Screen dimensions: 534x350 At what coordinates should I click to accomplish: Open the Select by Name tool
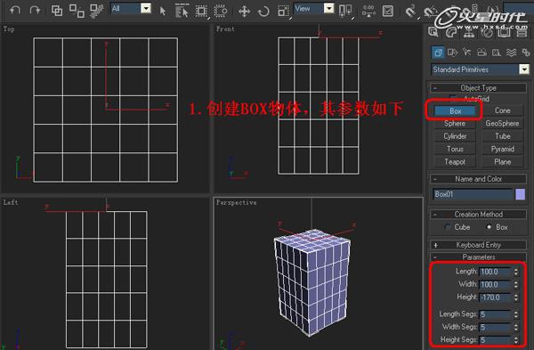[182, 11]
